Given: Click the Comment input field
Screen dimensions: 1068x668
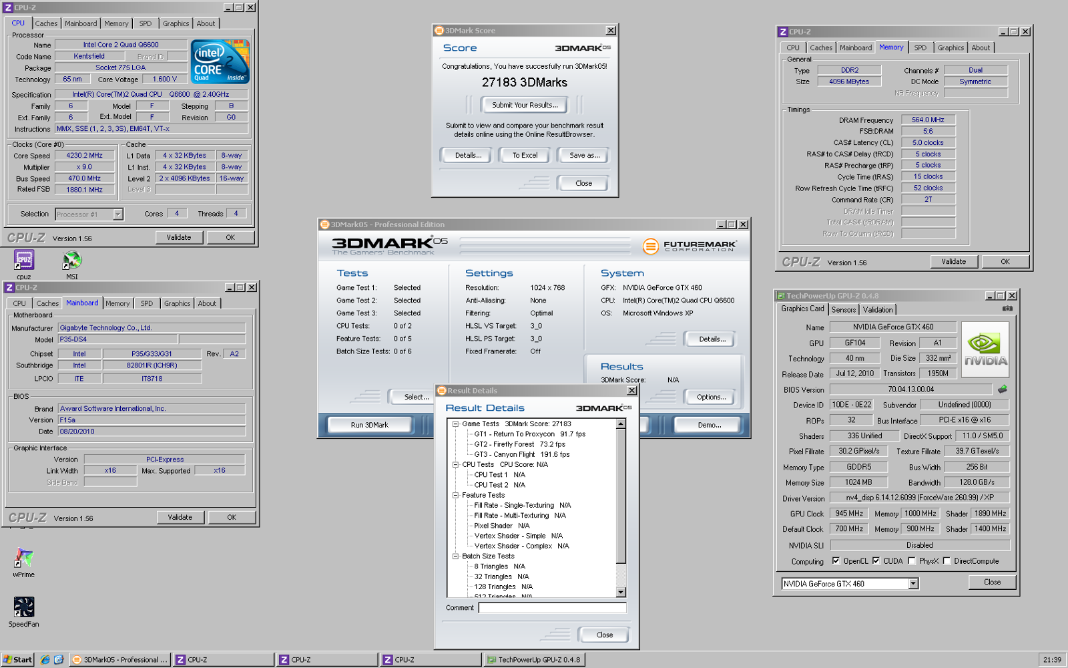Looking at the screenshot, I should 552,608.
